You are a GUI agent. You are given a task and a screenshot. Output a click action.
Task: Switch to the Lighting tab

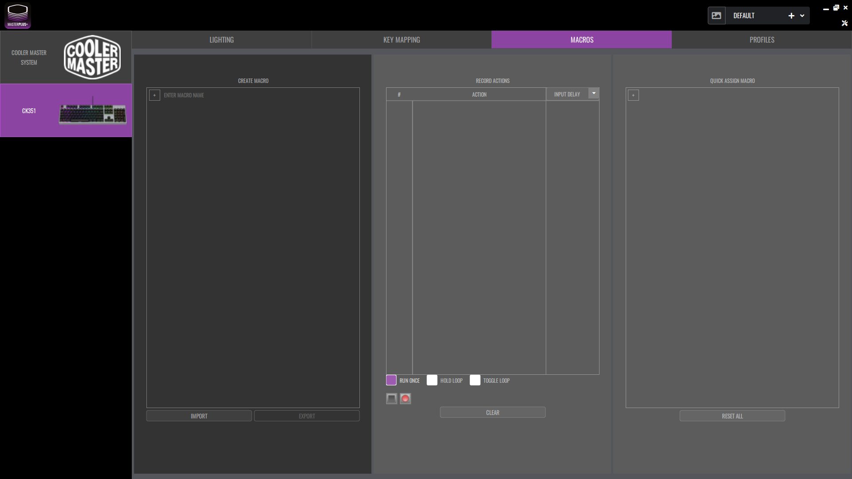tap(221, 40)
